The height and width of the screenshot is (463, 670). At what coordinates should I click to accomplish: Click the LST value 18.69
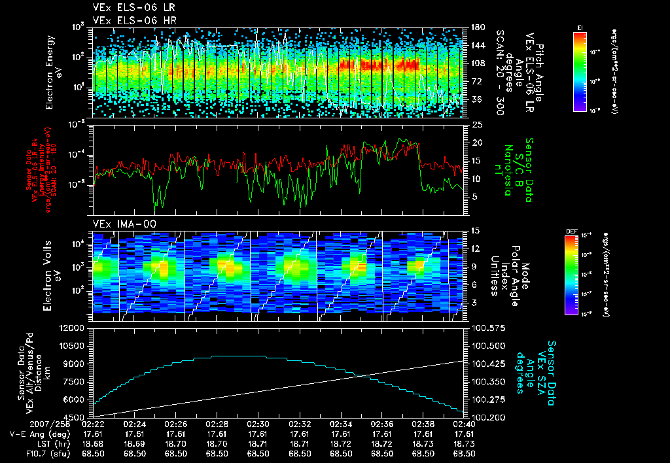[134, 444]
